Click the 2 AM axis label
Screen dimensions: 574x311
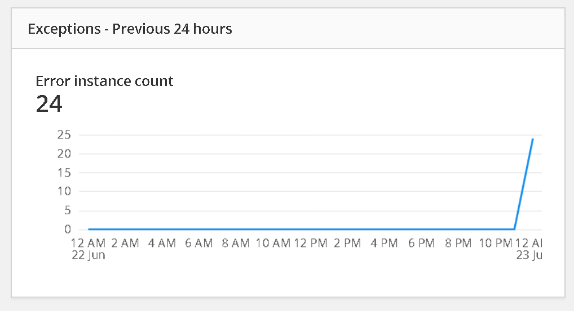click(x=125, y=243)
